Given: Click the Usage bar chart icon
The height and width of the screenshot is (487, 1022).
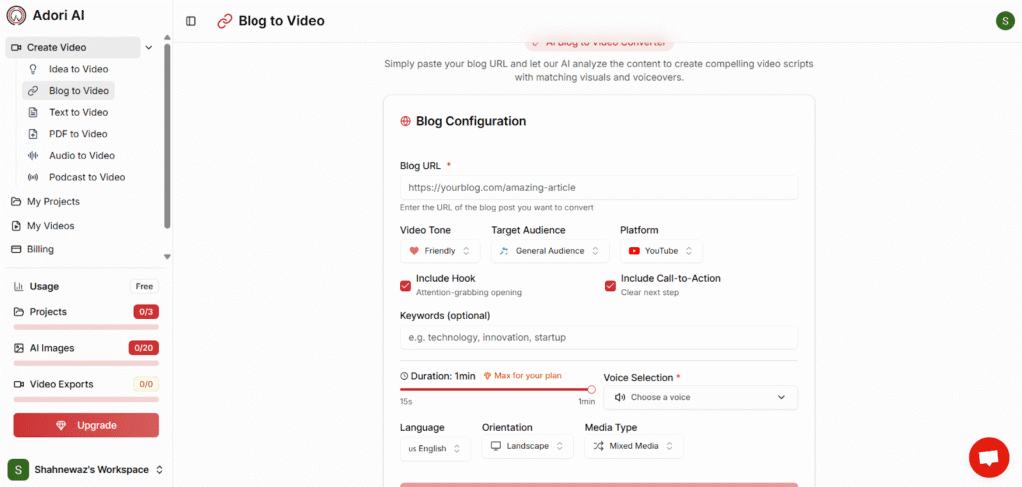Looking at the screenshot, I should coord(19,286).
